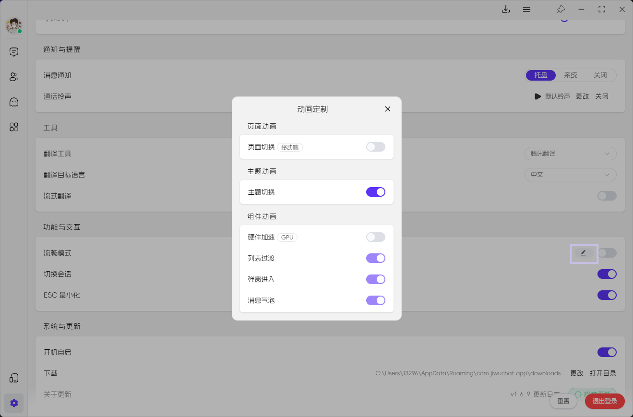Viewport: 633px width, 417px height.
Task: Click the 功能与交互 section heading
Action: (62, 227)
